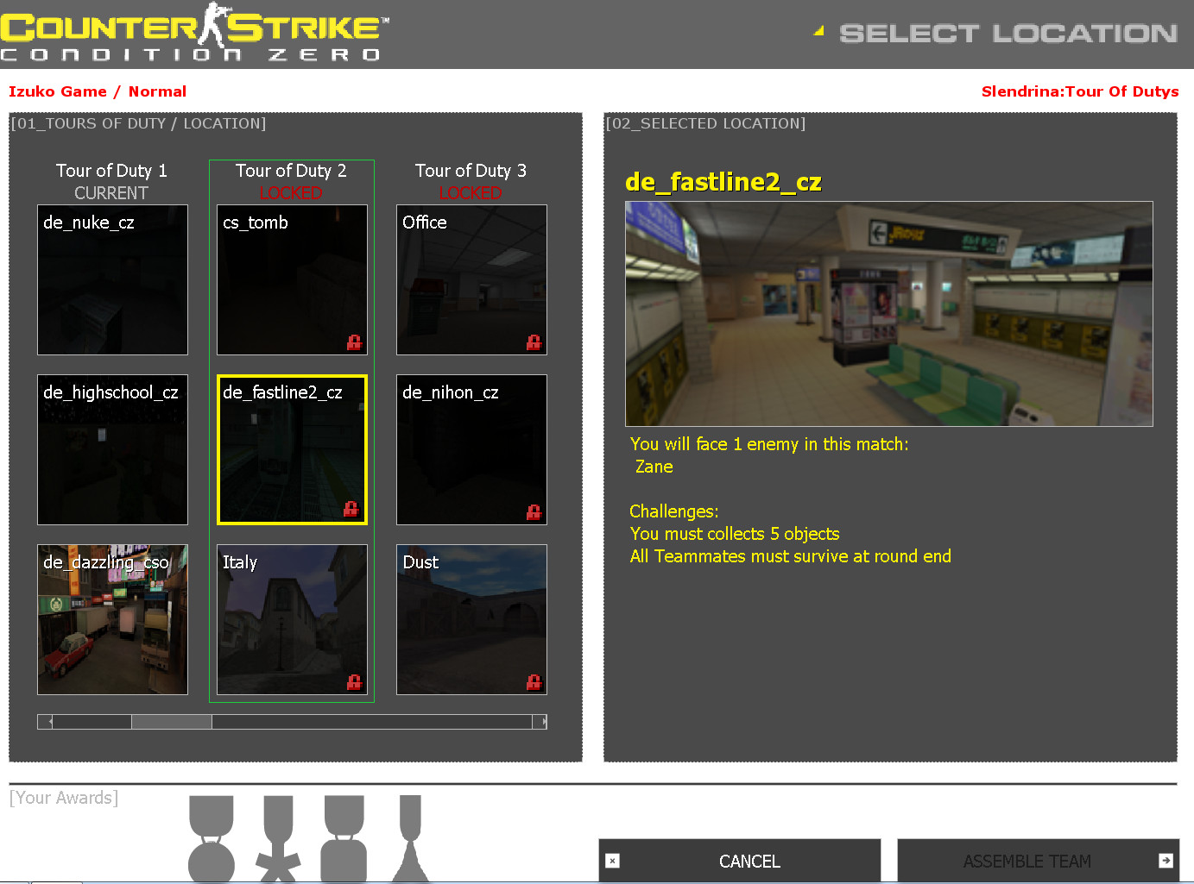Select the de_nuke_cz map thumbnail

pyautogui.click(x=112, y=279)
